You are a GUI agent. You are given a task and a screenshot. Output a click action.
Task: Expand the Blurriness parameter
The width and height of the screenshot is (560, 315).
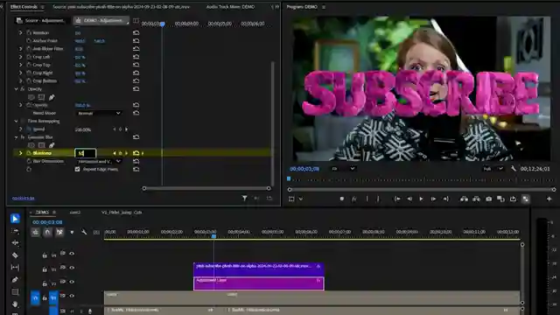(x=20, y=153)
